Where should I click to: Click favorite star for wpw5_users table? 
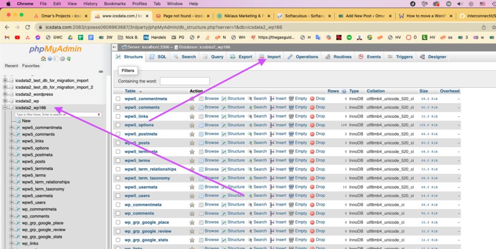coord(192,196)
